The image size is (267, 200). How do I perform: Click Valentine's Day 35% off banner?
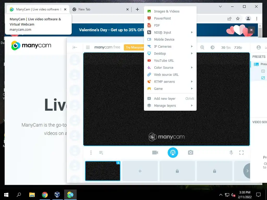(111, 30)
